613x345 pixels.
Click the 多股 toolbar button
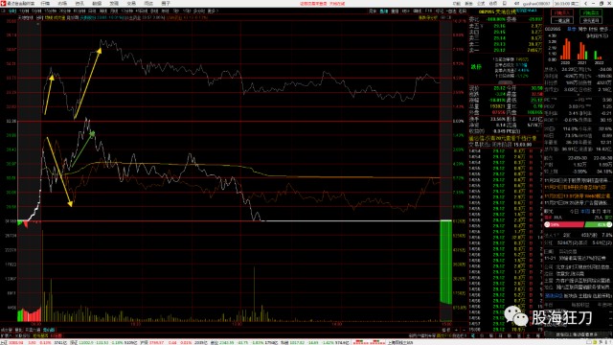coord(395,11)
